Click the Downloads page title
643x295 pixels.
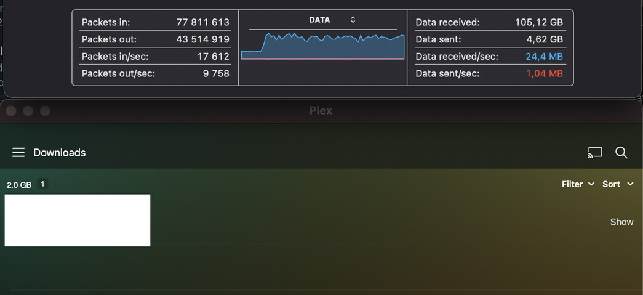pyautogui.click(x=59, y=153)
